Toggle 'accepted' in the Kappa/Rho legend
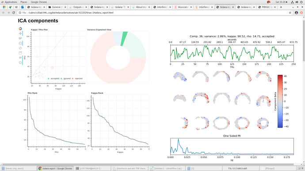This screenshot has height=171, width=305. (x=53, y=78)
